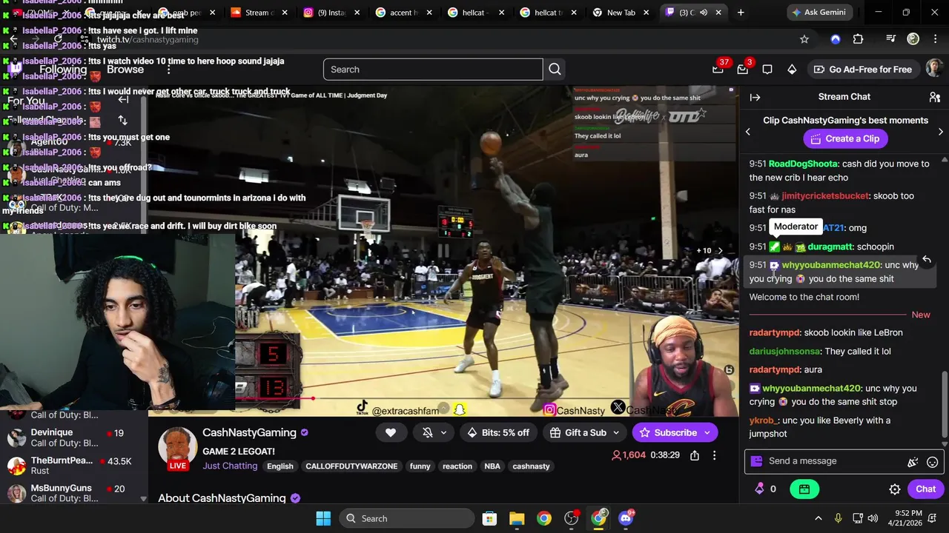This screenshot has height=533, width=949.
Task: Open CashNastyGaming's channel avatar
Action: coord(177,446)
